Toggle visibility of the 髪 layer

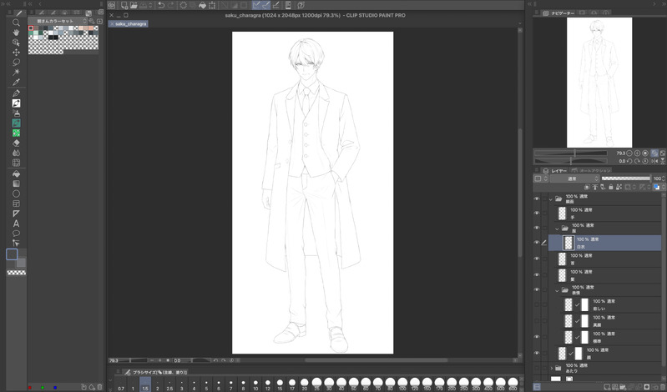pyautogui.click(x=537, y=273)
